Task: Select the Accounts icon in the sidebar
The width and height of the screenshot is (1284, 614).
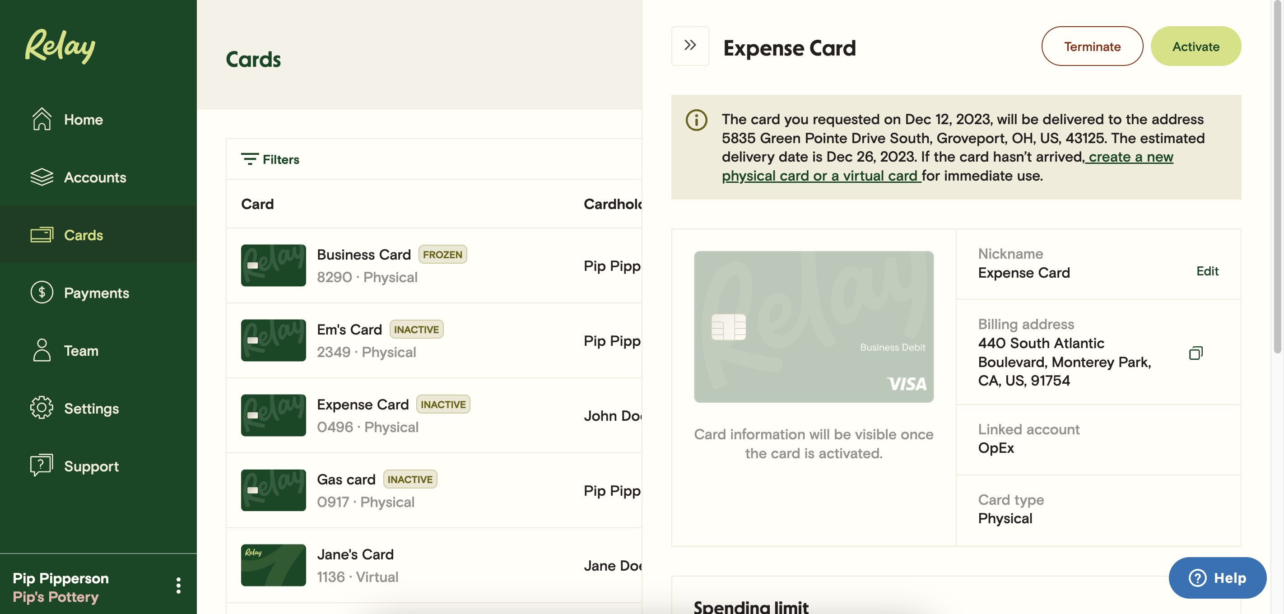Action: [42, 177]
